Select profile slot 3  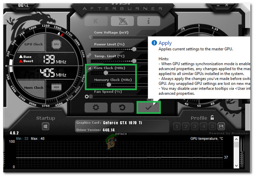click(195, 126)
